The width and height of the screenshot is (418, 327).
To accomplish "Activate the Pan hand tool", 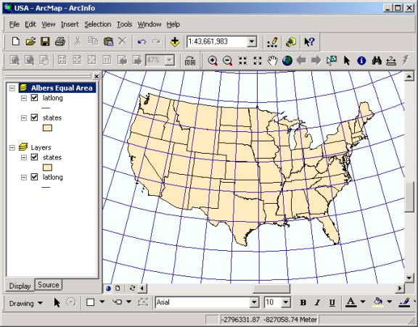I will click(x=272, y=61).
